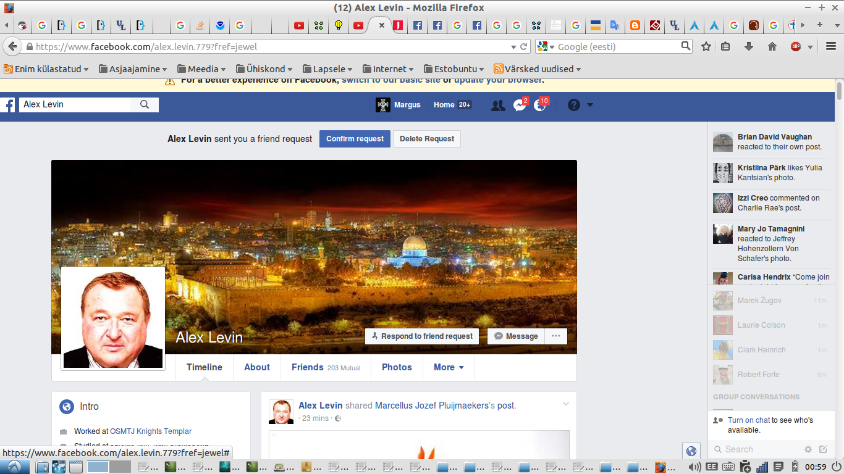The image size is (844, 474).
Task: Open the About tab
Action: [257, 367]
